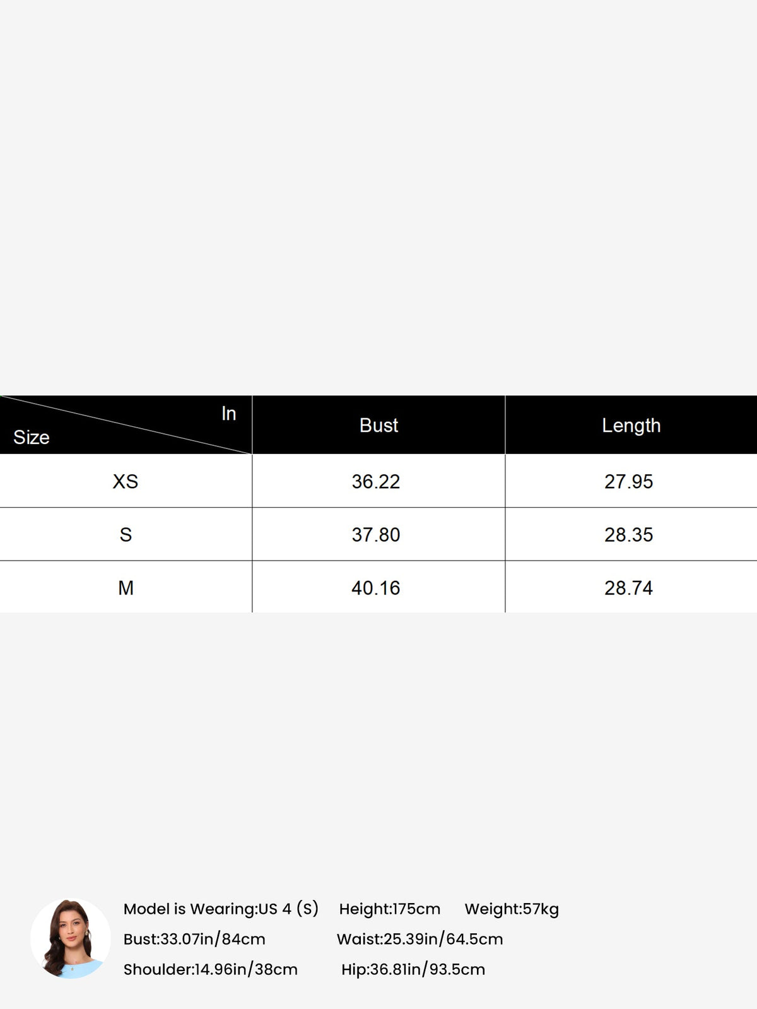757x1009 pixels.
Task: Select the M bust value 40.16
Action: (376, 588)
